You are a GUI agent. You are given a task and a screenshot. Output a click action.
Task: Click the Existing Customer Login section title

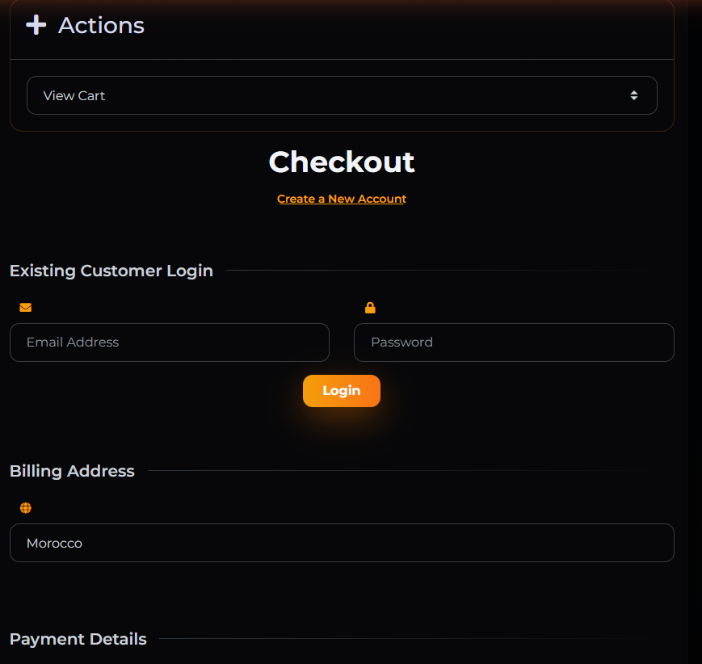111,271
